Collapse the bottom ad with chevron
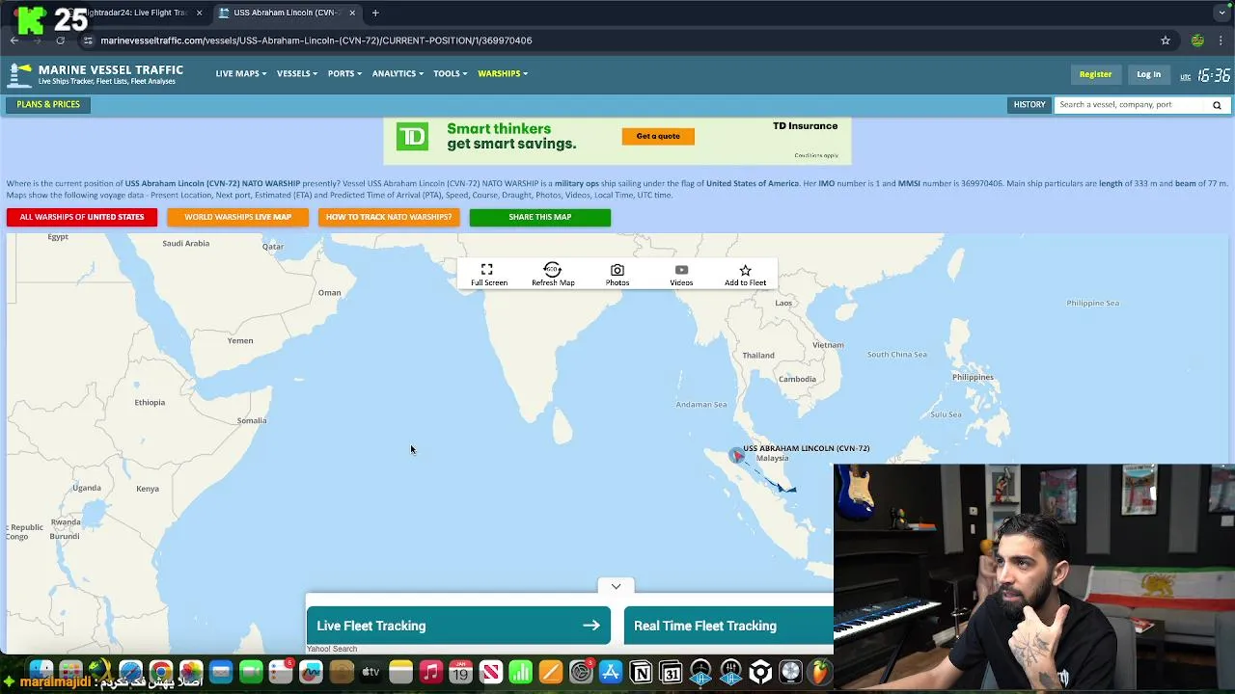 point(616,586)
